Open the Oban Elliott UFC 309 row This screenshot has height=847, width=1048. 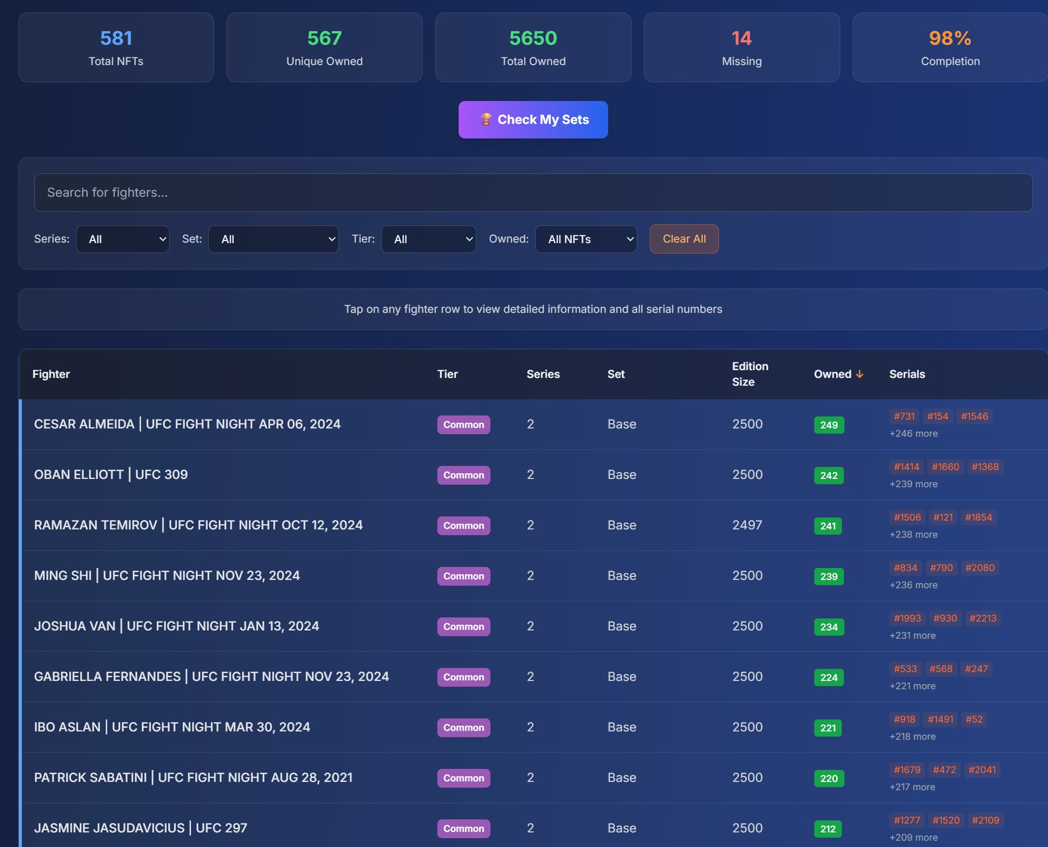[111, 475]
